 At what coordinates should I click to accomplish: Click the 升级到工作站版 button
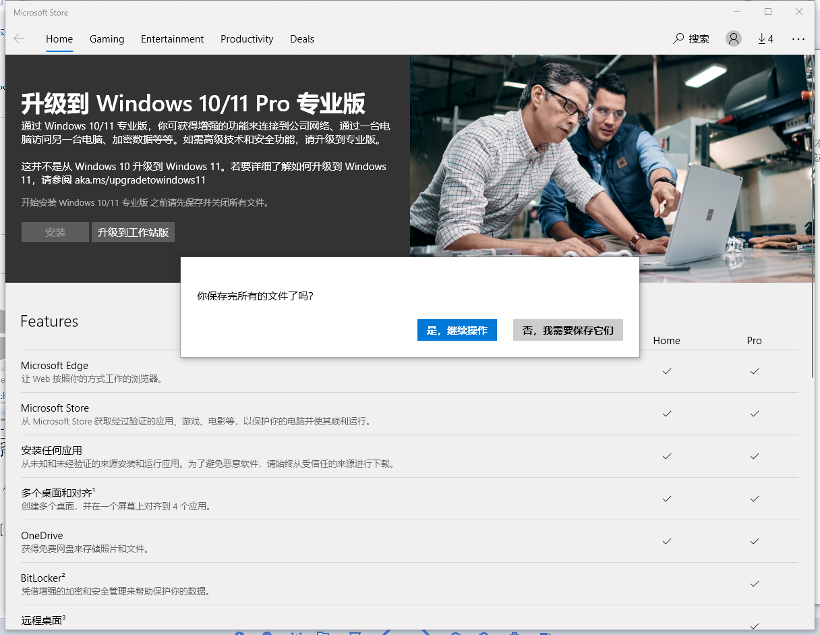pyautogui.click(x=133, y=232)
